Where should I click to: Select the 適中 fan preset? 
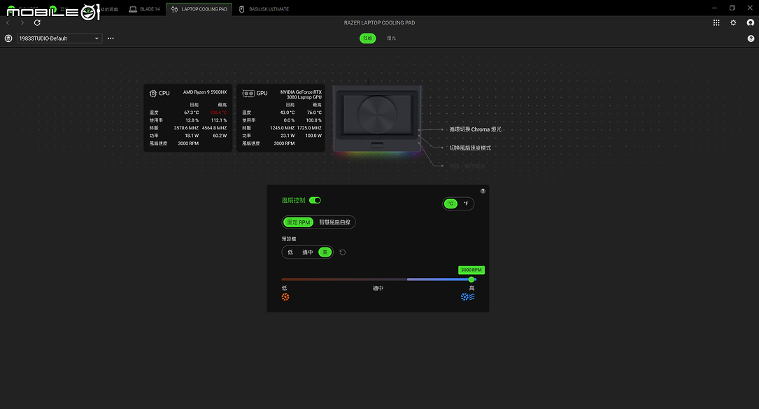click(307, 252)
